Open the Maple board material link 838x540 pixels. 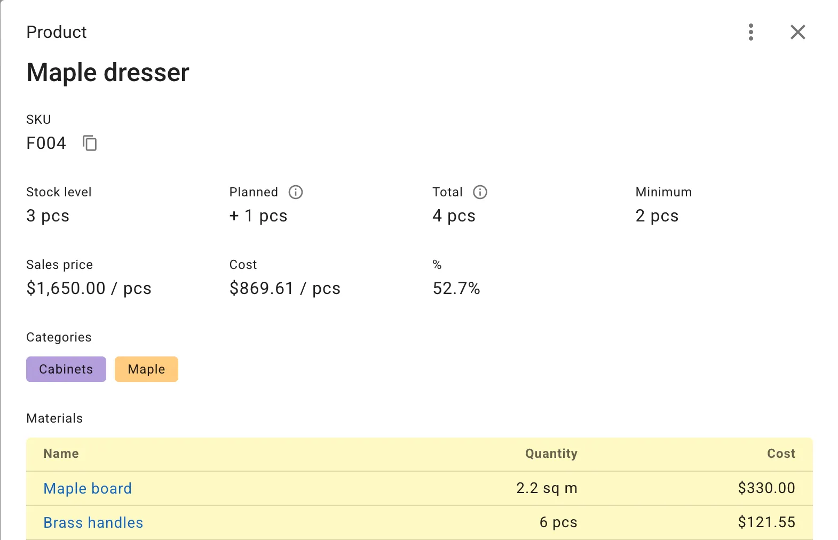pos(88,488)
